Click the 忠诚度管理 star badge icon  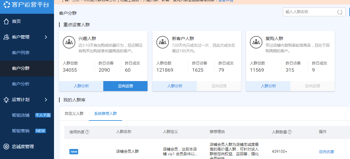[x=6, y=146]
